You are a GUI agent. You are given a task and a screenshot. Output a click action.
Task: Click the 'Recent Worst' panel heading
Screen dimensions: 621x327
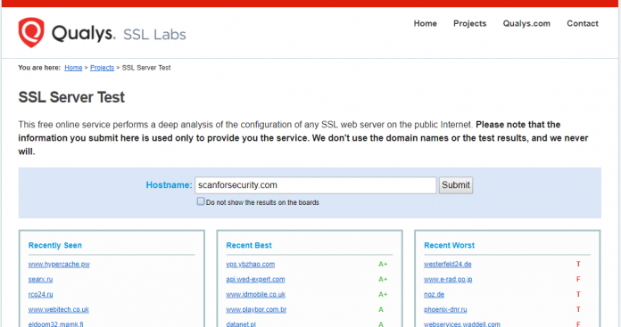pos(449,245)
